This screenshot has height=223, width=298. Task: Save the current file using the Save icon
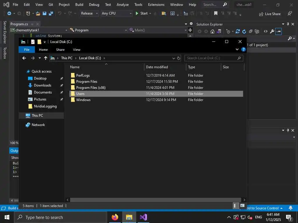point(45,13)
